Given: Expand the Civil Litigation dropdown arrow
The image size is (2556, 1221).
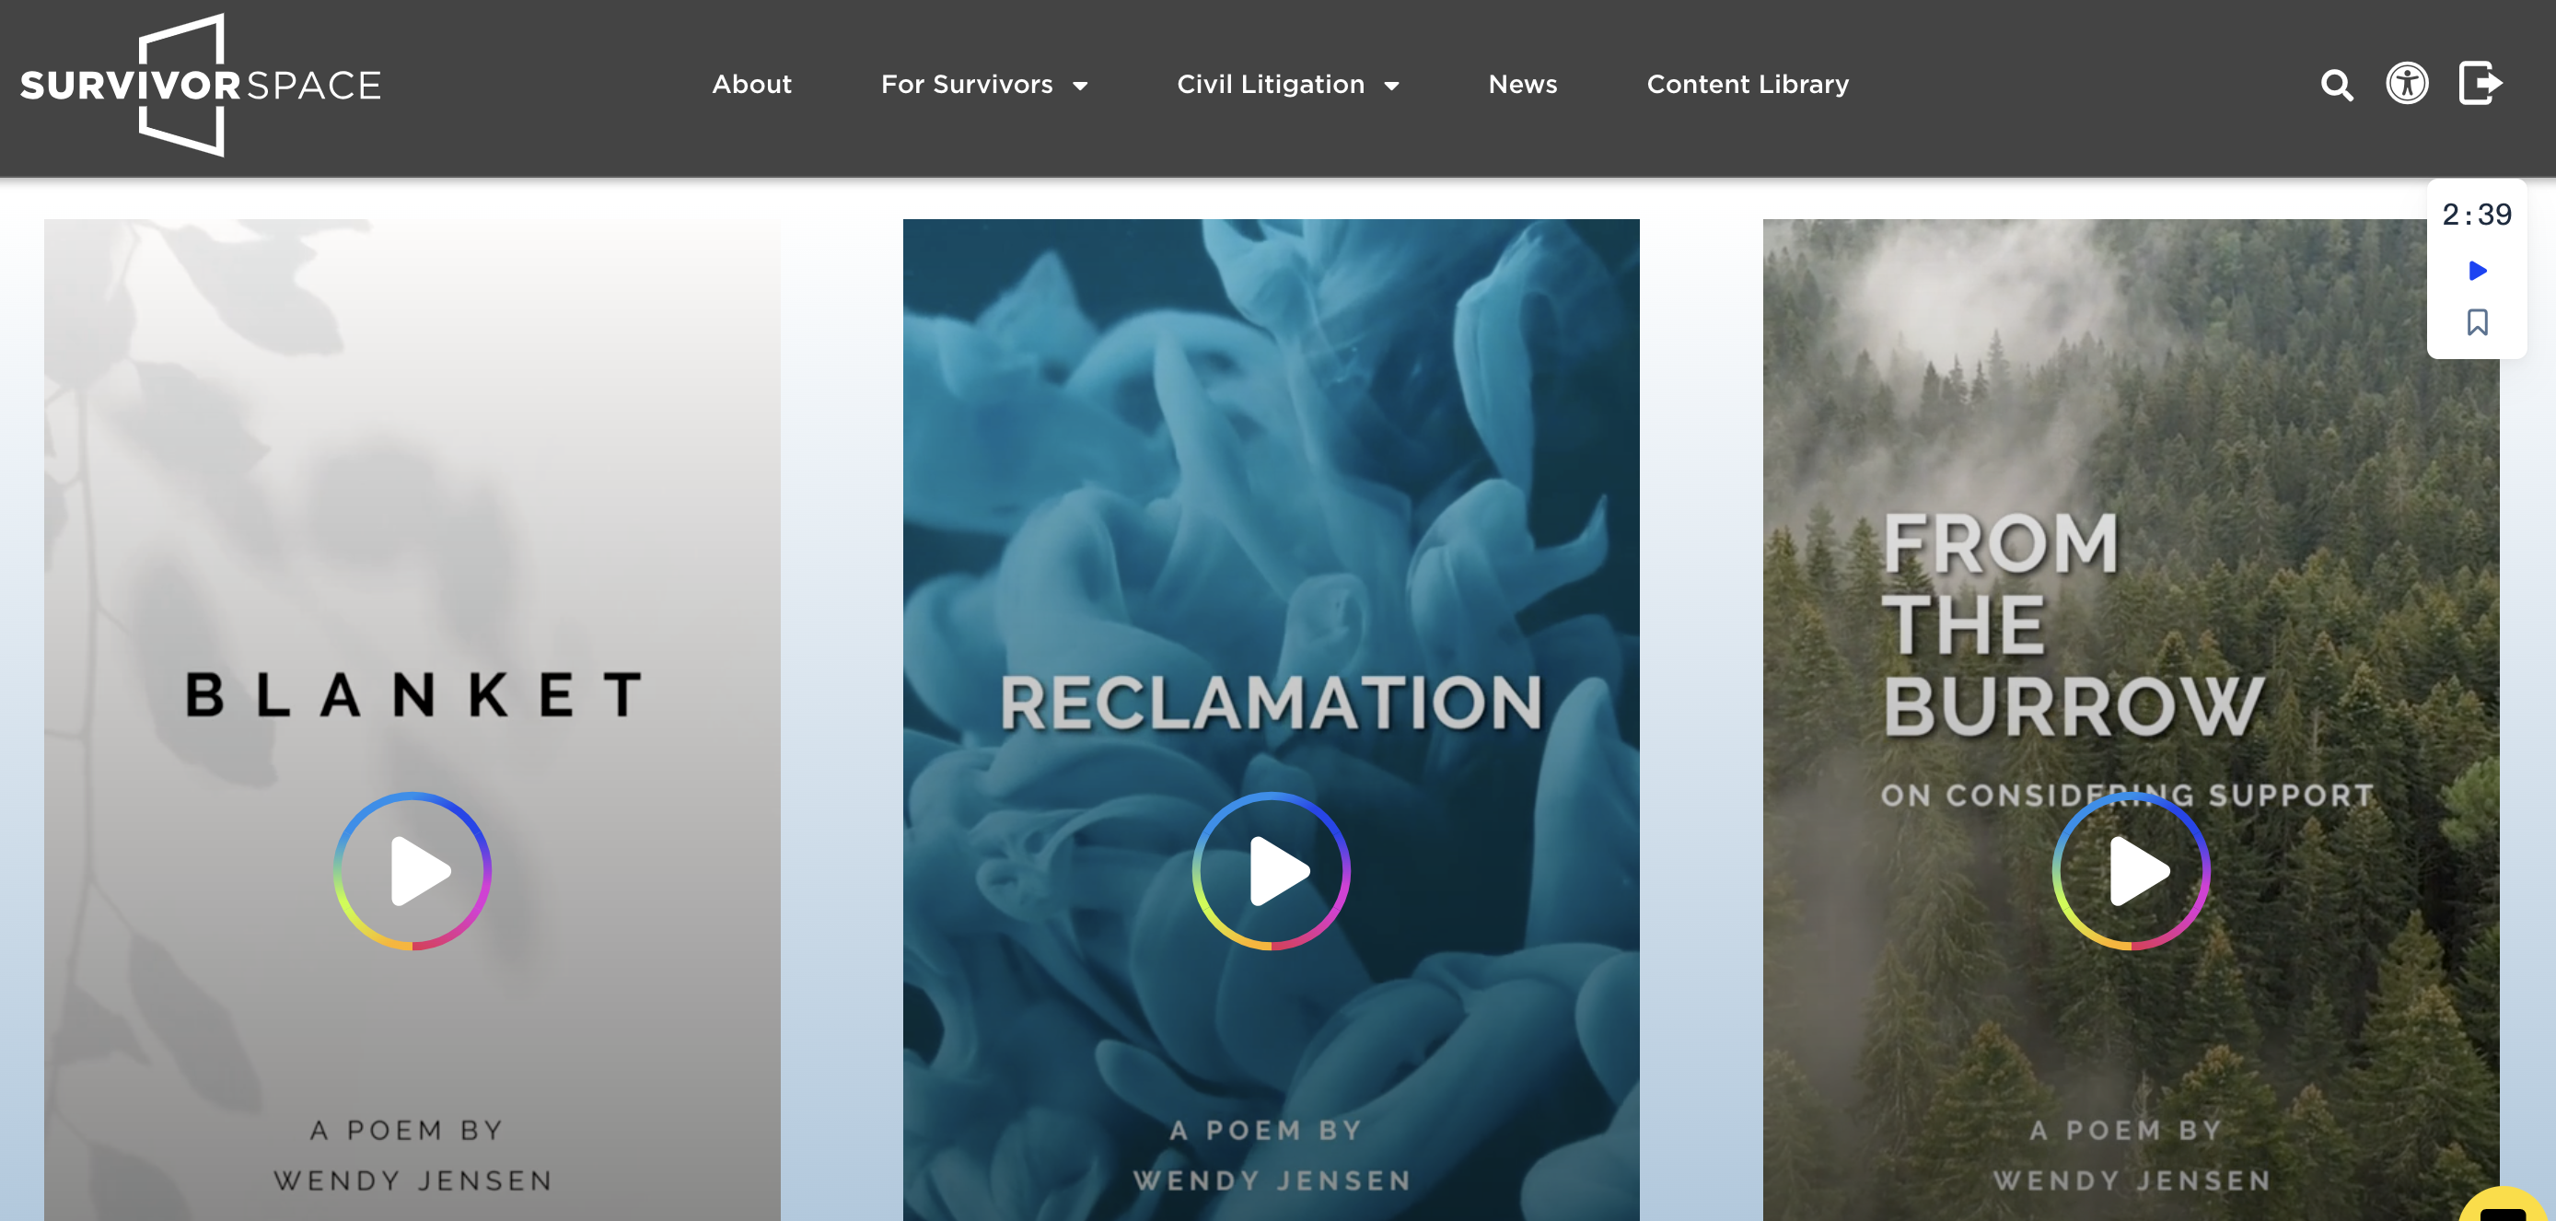Looking at the screenshot, I should (x=1392, y=87).
